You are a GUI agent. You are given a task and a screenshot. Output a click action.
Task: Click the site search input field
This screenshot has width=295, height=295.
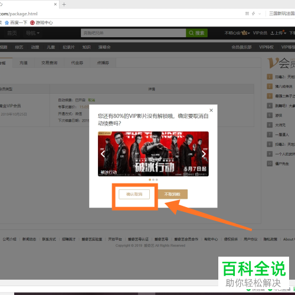click(x=133, y=33)
